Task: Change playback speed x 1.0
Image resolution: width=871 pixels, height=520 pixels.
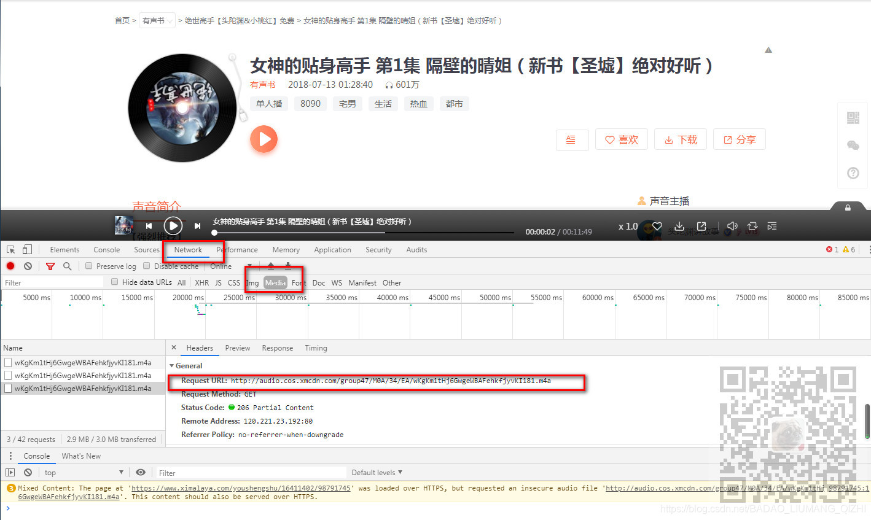Action: point(628,227)
